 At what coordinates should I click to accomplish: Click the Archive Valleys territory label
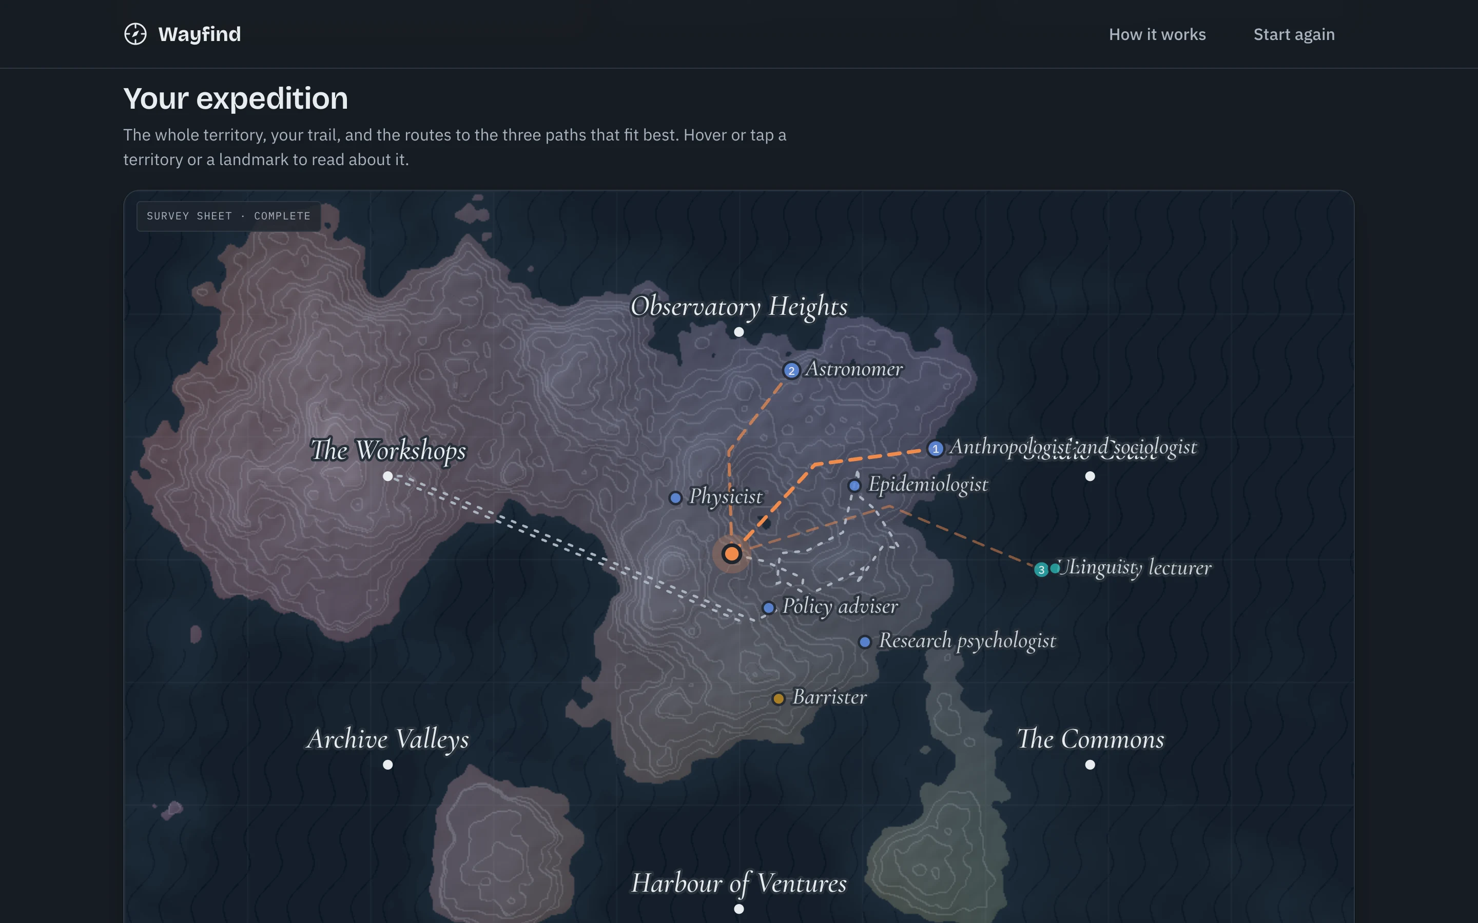click(387, 739)
